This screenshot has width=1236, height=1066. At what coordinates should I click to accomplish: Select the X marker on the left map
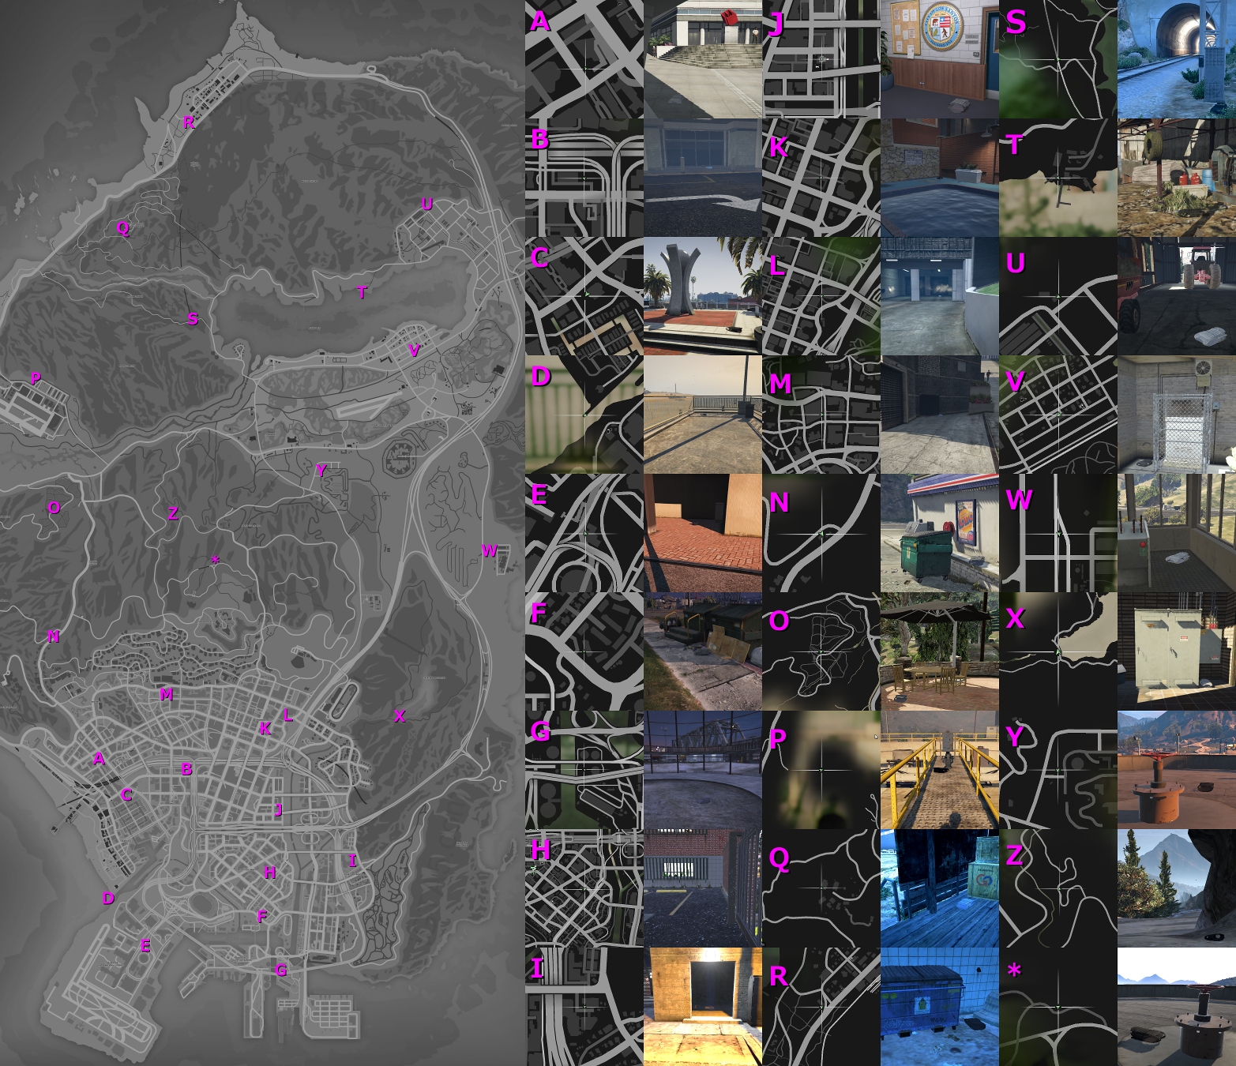click(x=400, y=716)
